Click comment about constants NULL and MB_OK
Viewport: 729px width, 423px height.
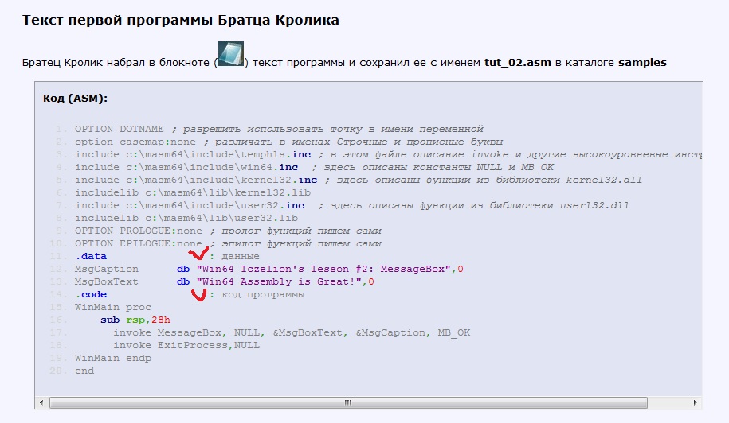[x=433, y=167]
